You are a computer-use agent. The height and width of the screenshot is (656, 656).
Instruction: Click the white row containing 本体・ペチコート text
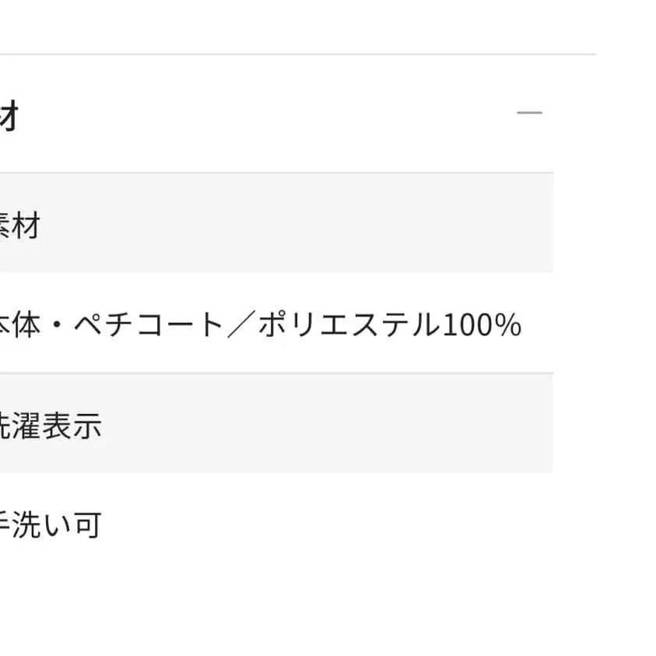tap(265, 325)
